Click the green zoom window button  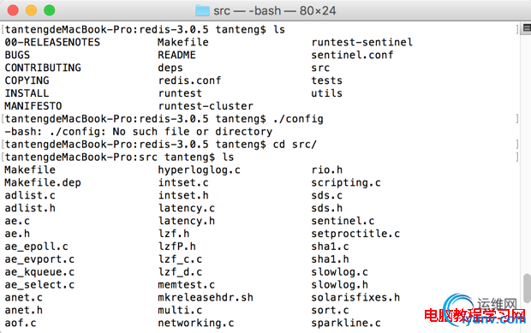point(50,10)
